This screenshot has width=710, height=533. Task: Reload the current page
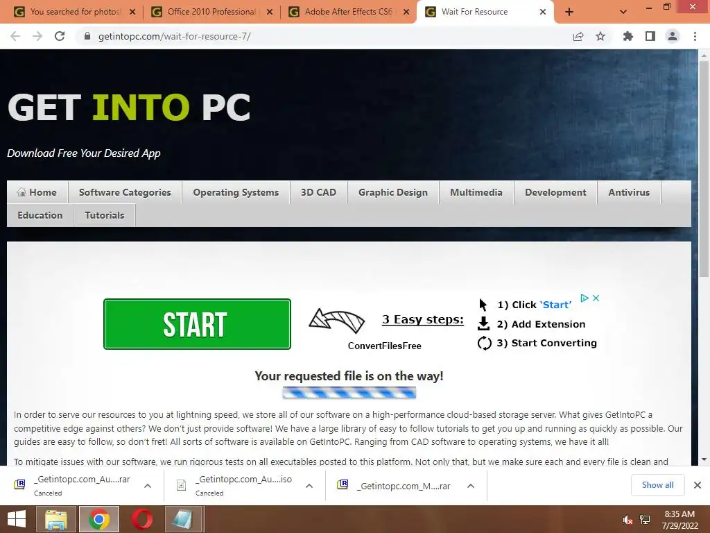click(60, 36)
